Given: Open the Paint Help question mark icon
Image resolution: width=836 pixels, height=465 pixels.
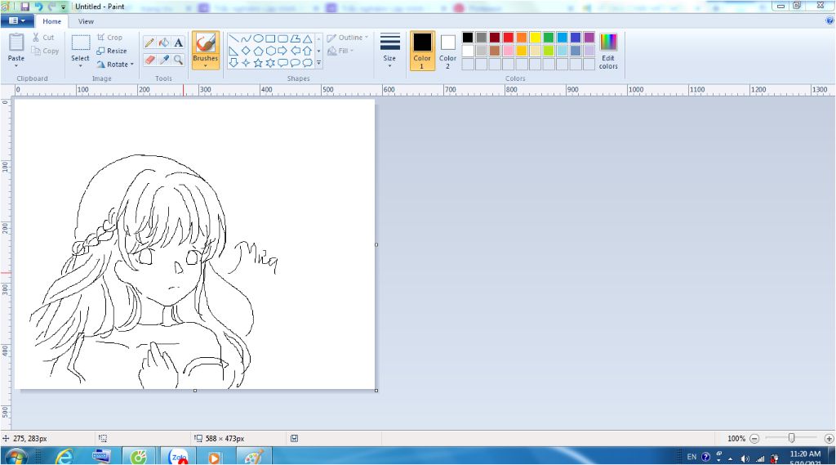Looking at the screenshot, I should [x=829, y=20].
